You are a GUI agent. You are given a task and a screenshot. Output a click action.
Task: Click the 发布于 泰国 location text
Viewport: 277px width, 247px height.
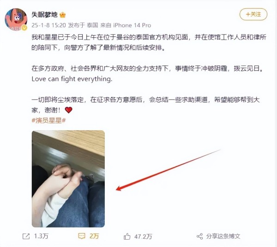[83, 25]
